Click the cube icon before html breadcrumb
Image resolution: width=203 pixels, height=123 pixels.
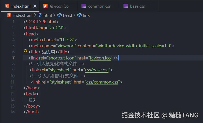click(40, 15)
